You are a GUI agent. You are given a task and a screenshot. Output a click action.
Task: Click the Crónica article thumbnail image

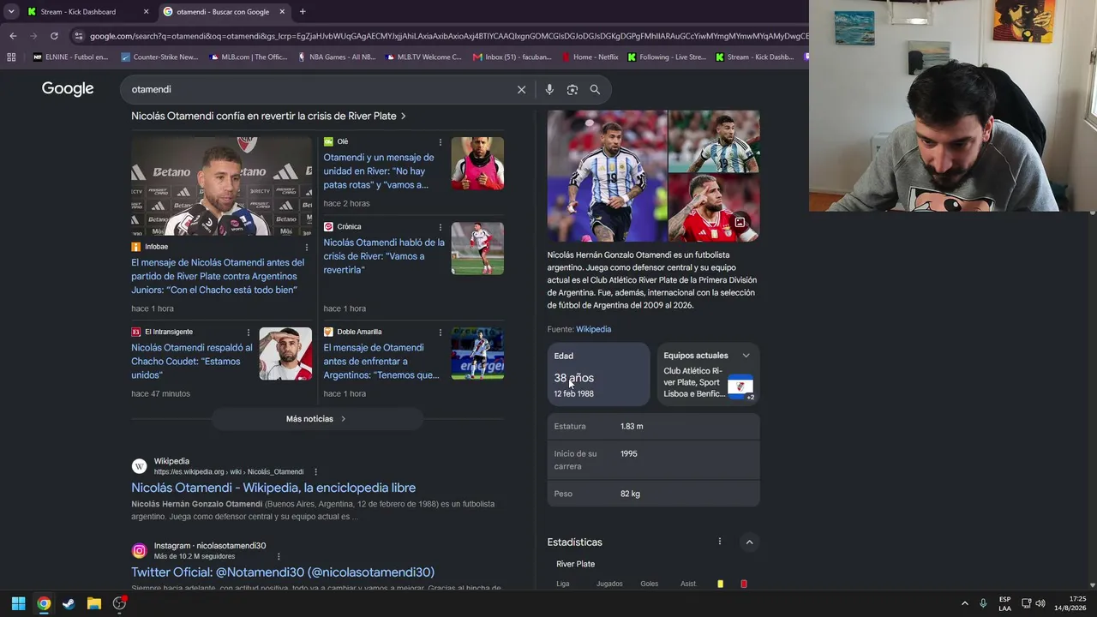click(477, 249)
